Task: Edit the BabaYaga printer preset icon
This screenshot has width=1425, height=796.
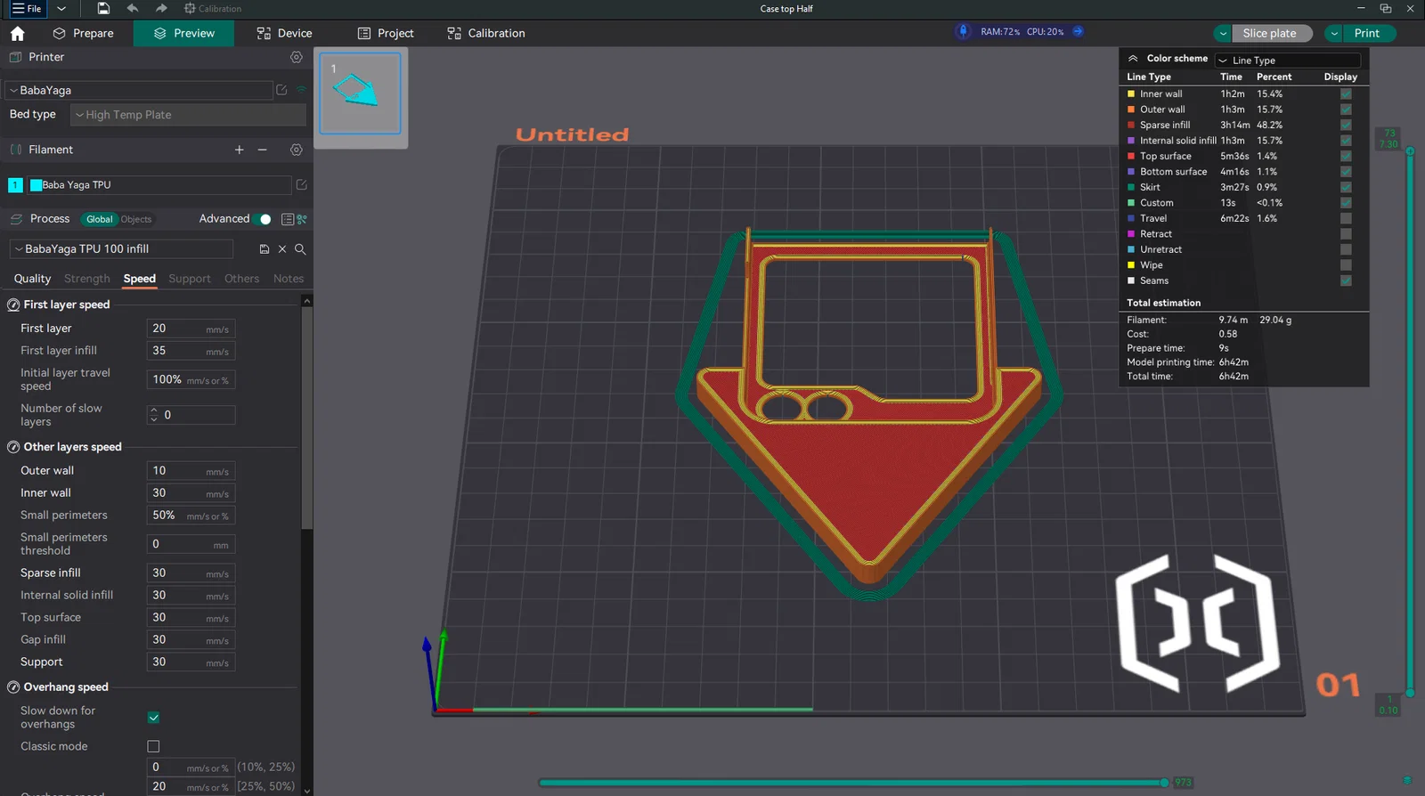Action: coord(281,90)
